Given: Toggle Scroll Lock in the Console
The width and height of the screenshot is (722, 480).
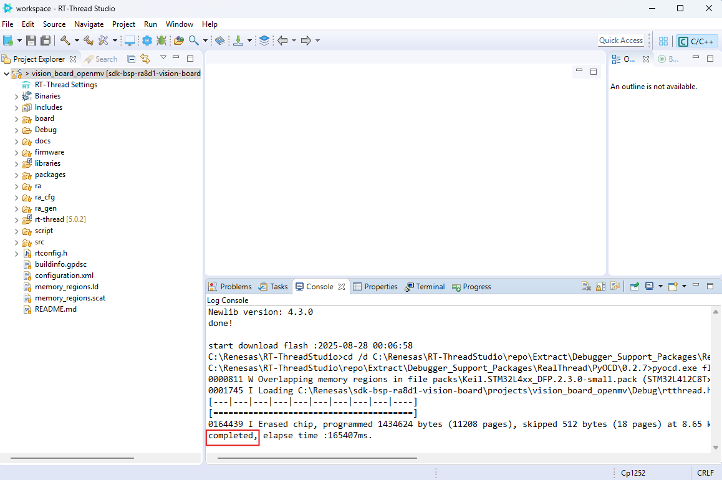Looking at the screenshot, I should click(600, 287).
